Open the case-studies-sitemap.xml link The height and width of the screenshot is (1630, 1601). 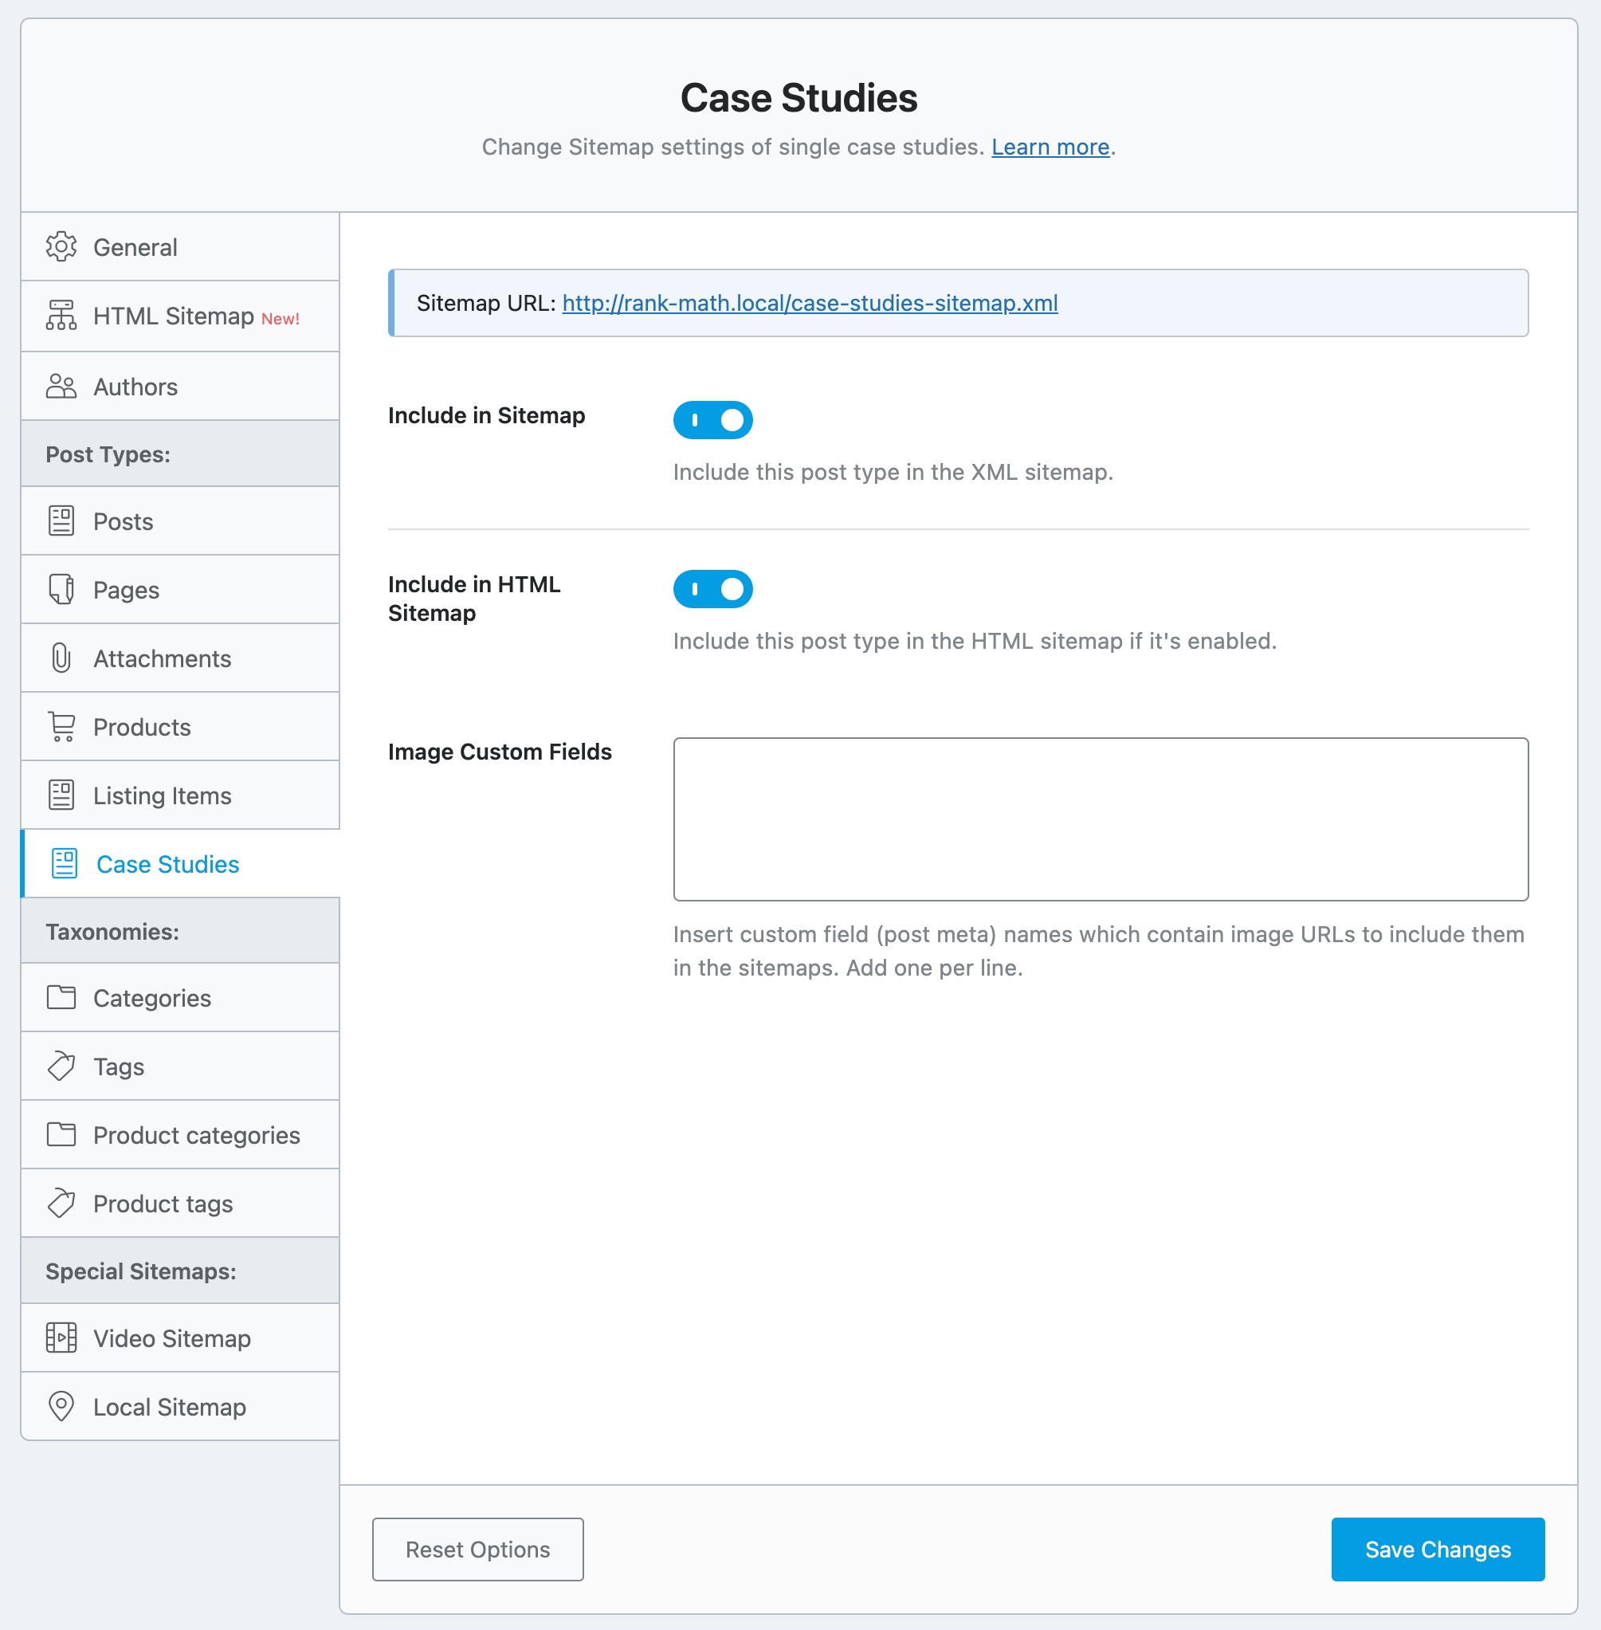810,302
